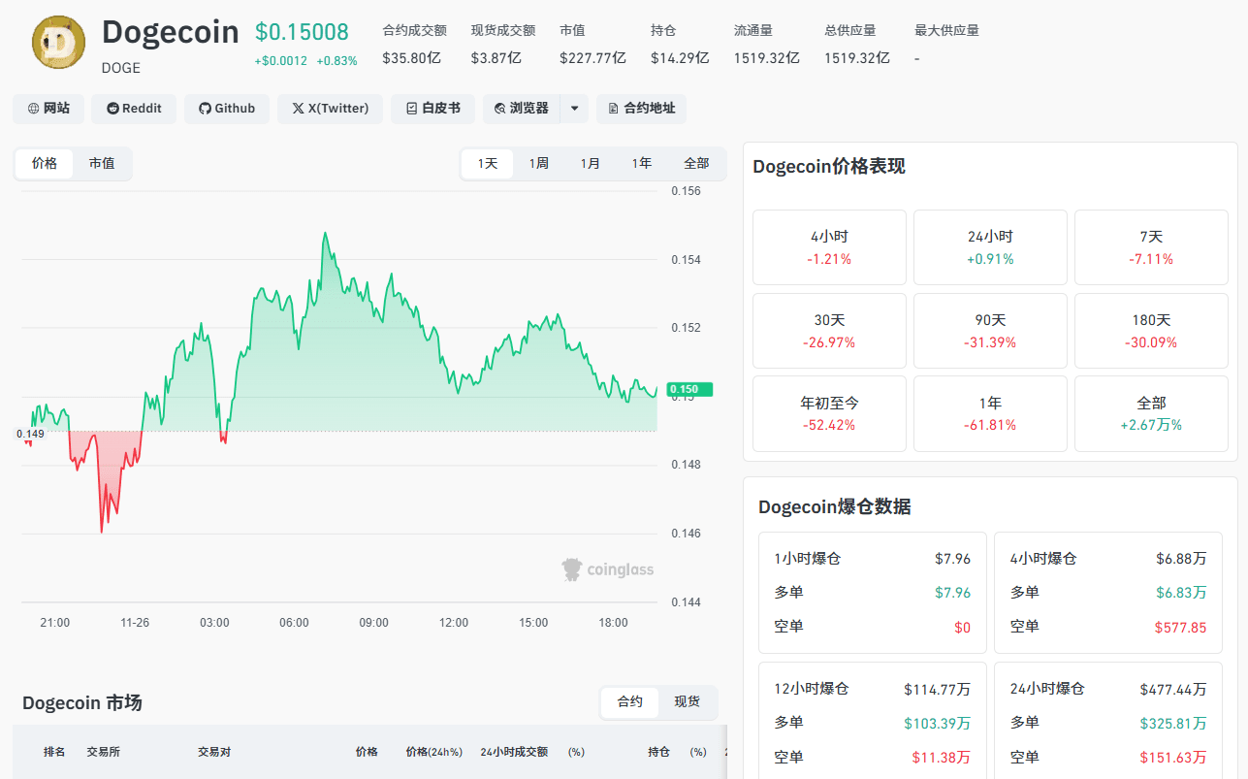The image size is (1248, 779).
Task: Sort market table by 交易对 column
Action: [x=214, y=752]
